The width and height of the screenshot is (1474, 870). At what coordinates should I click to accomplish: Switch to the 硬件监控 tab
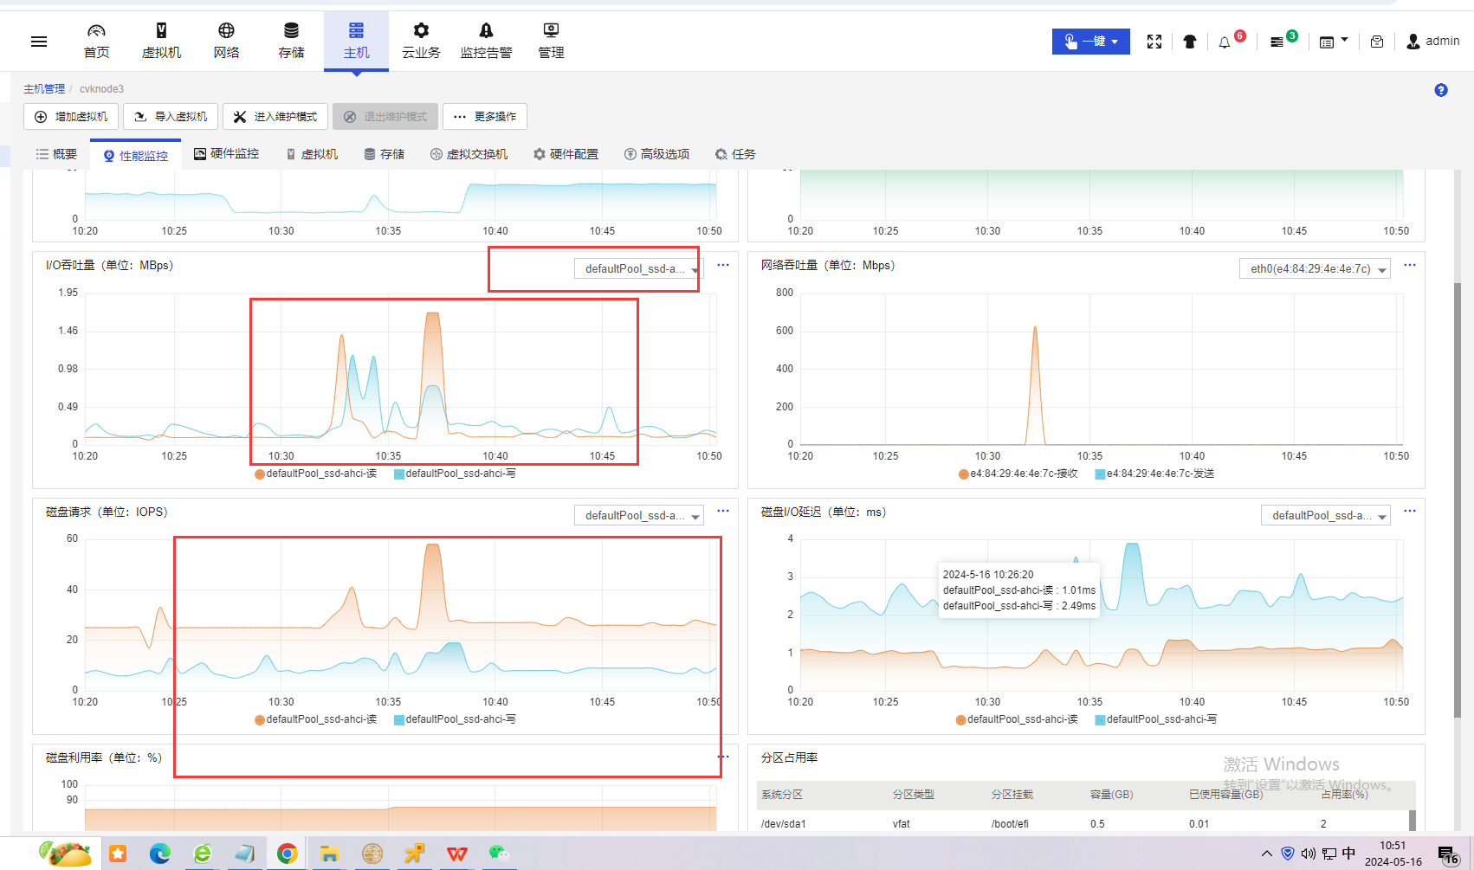point(227,154)
